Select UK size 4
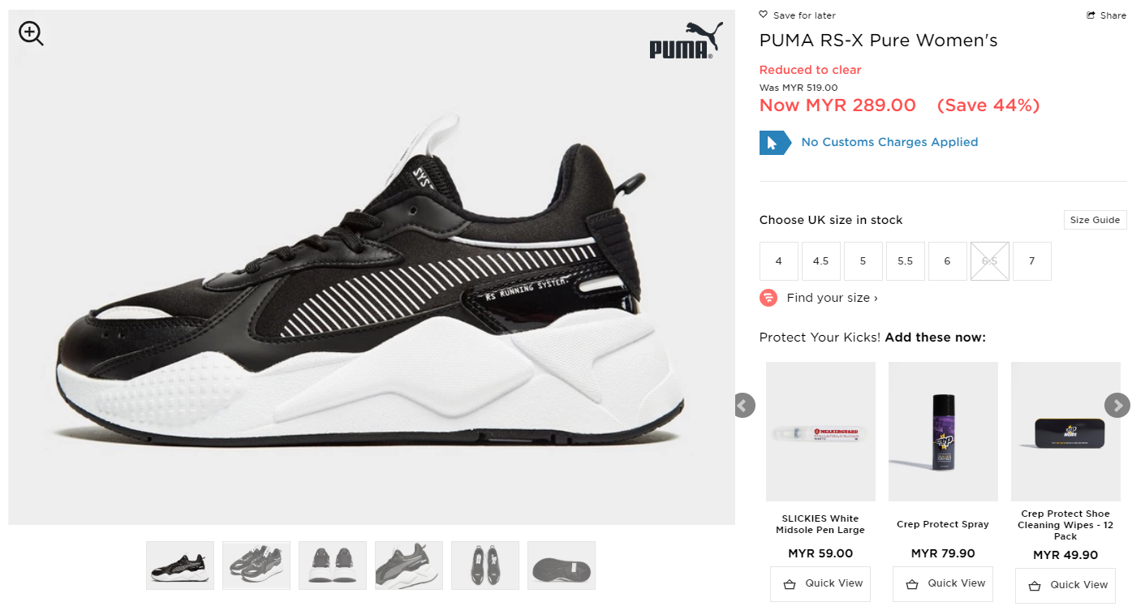 pos(779,261)
